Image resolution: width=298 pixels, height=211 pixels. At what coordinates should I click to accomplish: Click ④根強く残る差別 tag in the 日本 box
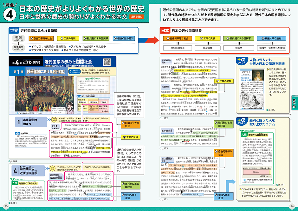[271, 38]
